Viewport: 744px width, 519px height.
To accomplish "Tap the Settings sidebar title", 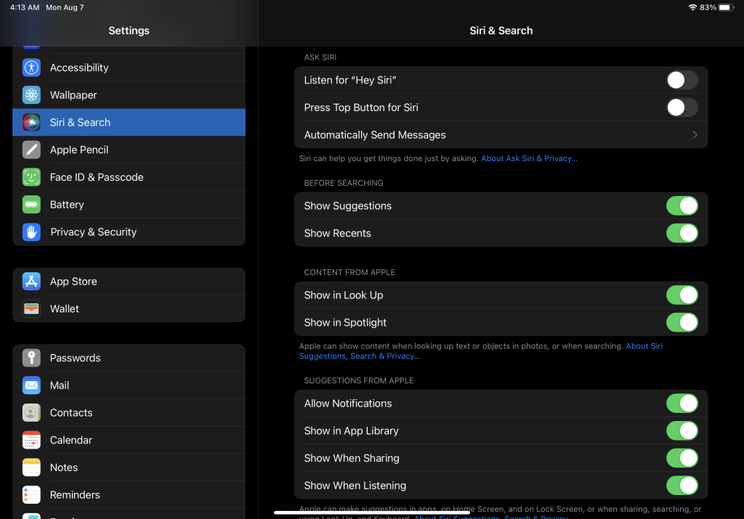I will [x=129, y=30].
